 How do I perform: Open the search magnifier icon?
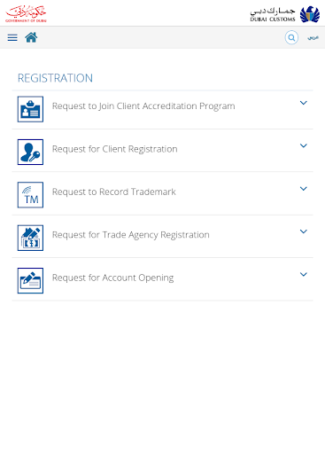pyautogui.click(x=291, y=37)
